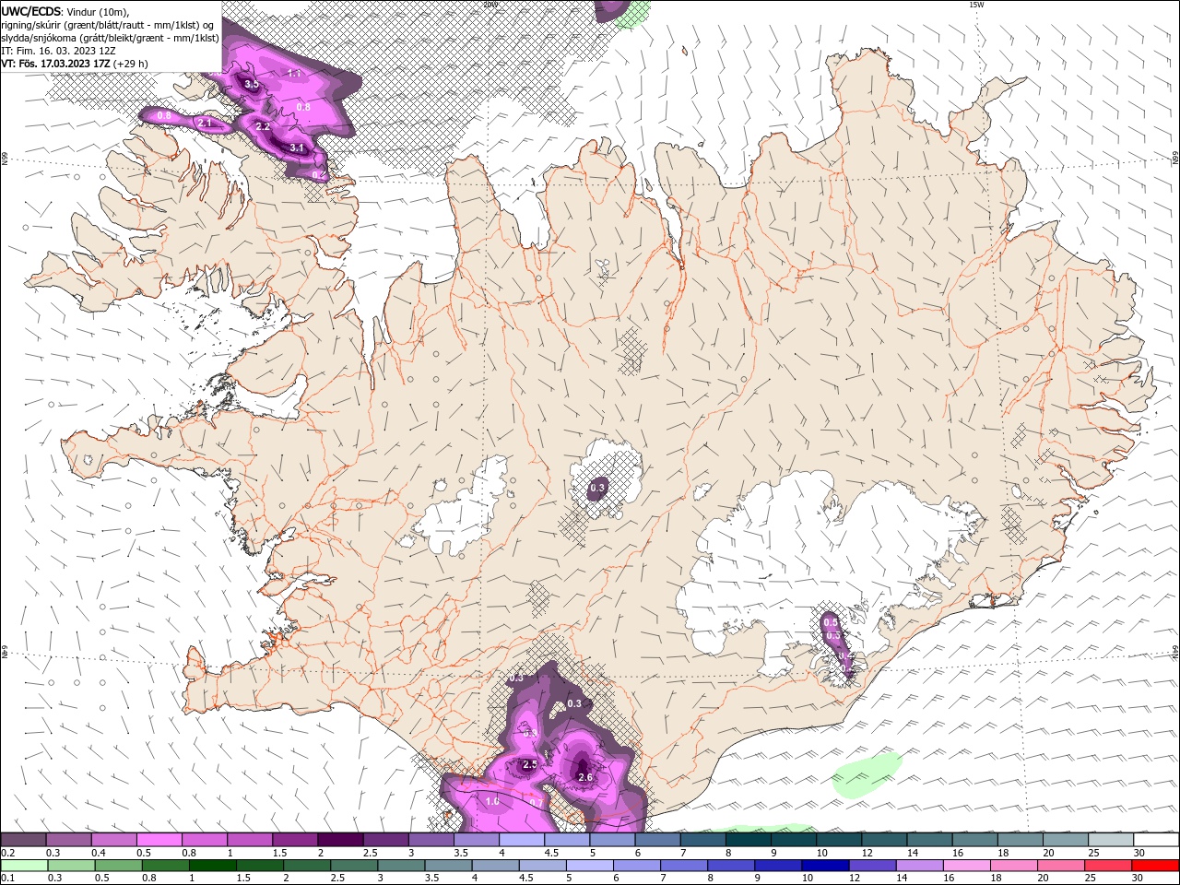Click the bright red swatch labeled 30, lower row
Image resolution: width=1180 pixels, height=885 pixels.
1155,866
